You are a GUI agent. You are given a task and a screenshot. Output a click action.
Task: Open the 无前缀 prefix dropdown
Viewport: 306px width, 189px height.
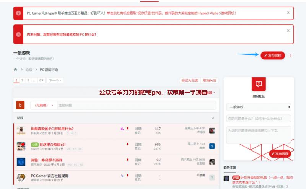(42, 105)
